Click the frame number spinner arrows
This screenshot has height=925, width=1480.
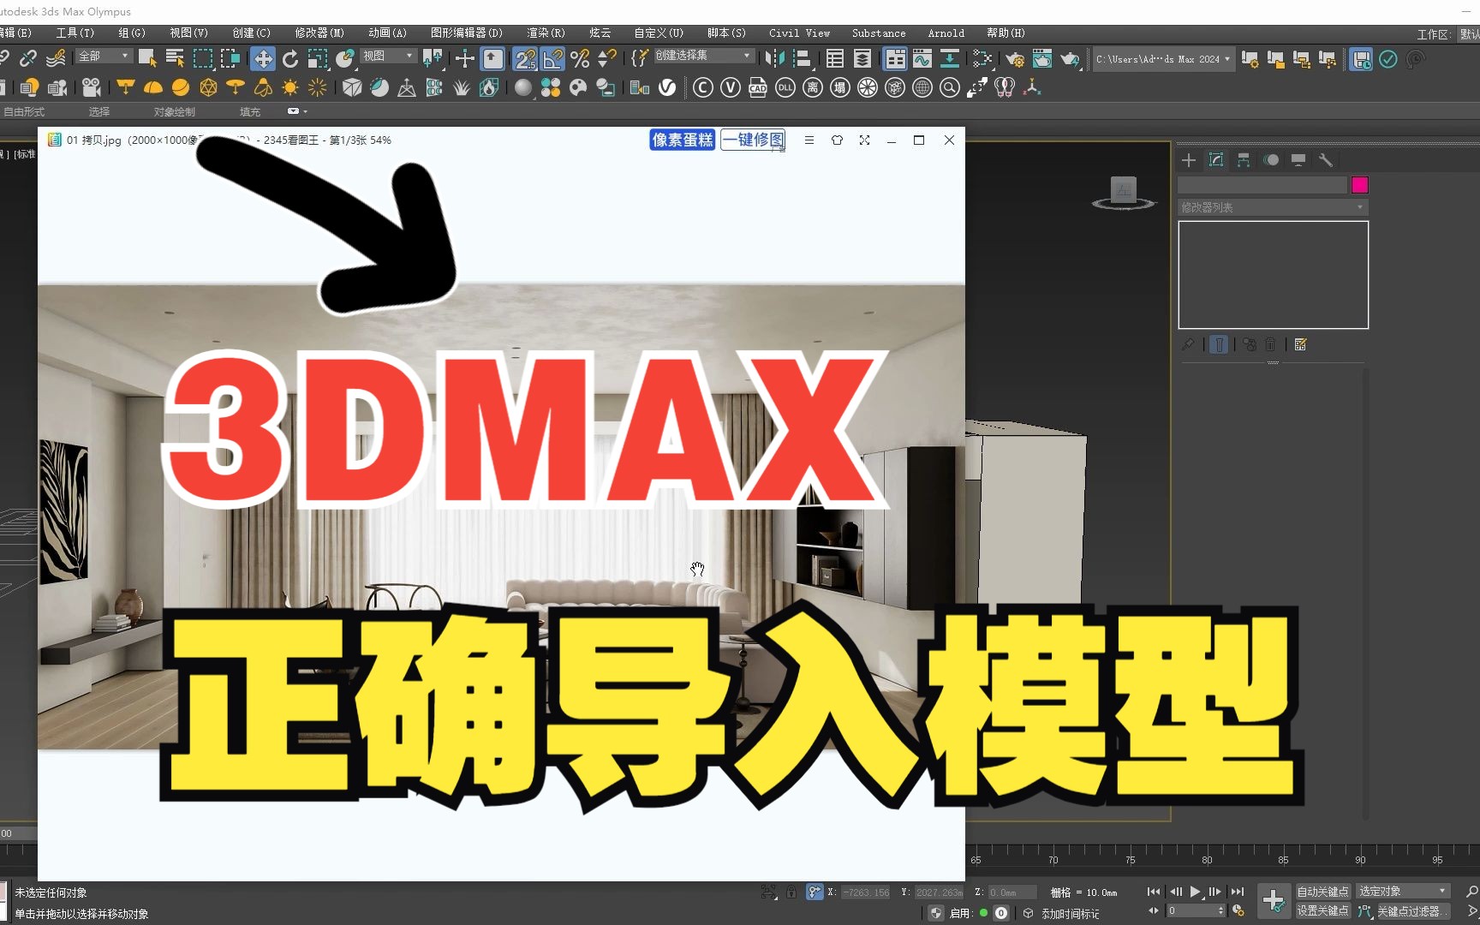click(1221, 911)
